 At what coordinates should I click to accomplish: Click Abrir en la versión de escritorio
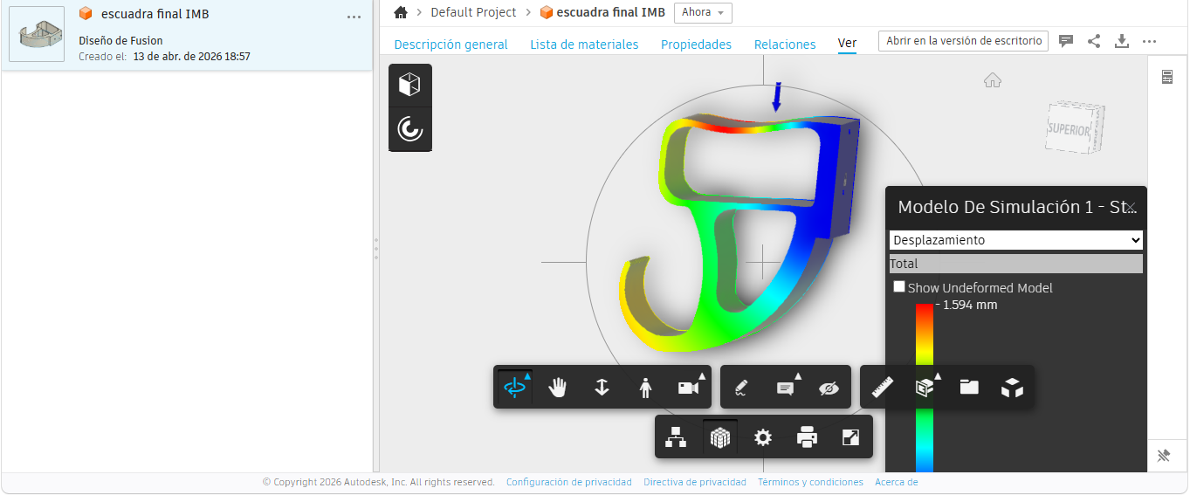[x=963, y=41]
